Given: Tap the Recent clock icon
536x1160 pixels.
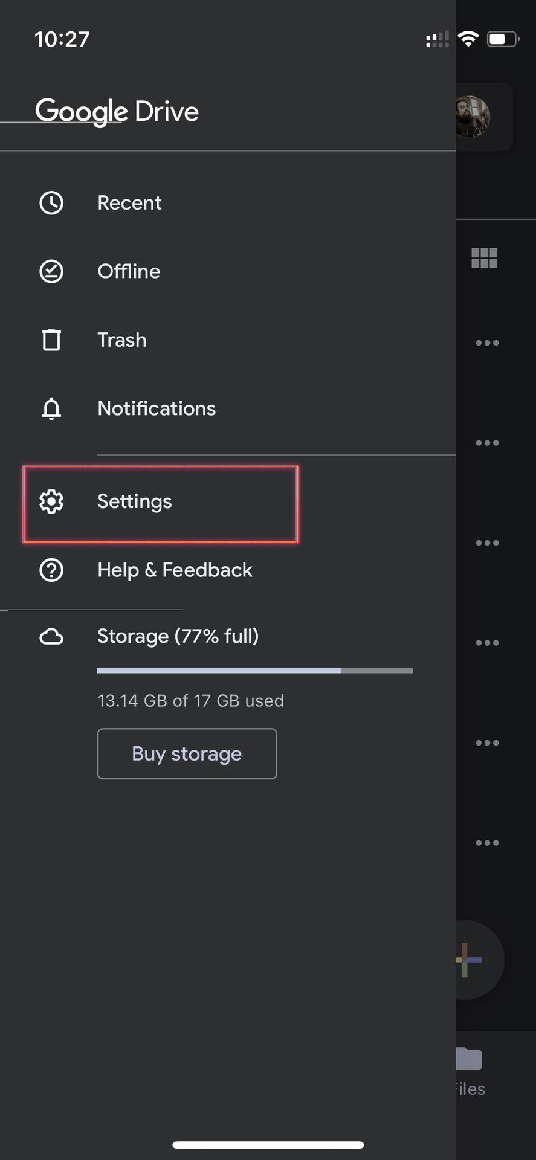Looking at the screenshot, I should tap(51, 203).
